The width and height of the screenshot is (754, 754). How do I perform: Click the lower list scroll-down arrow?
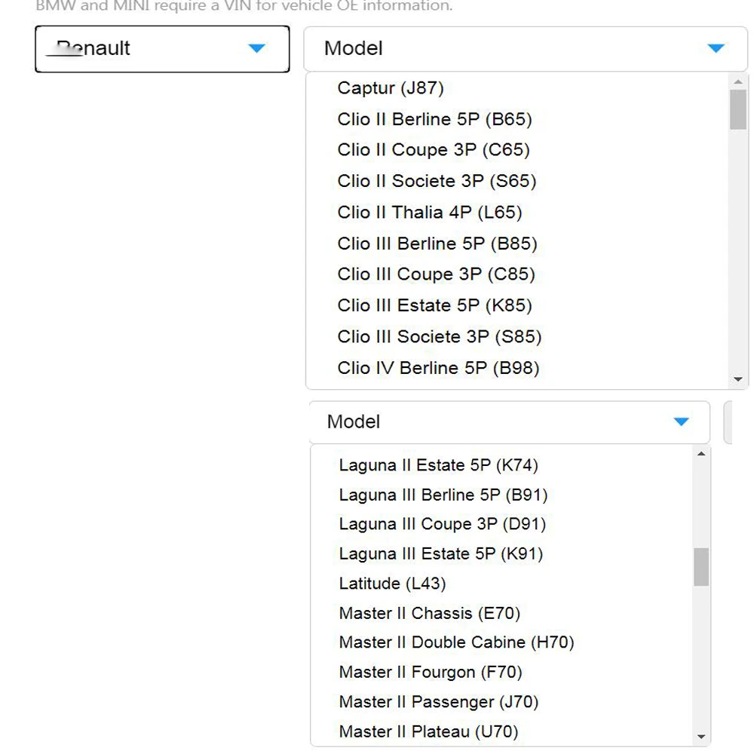pyautogui.click(x=701, y=737)
